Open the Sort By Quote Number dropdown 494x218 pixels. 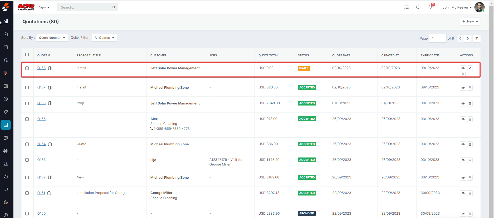[52, 38]
